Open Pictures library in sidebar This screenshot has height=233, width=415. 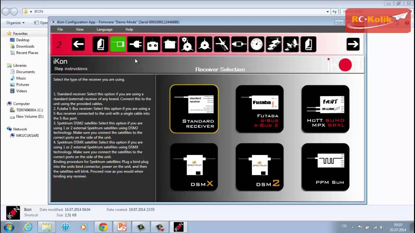click(23, 85)
